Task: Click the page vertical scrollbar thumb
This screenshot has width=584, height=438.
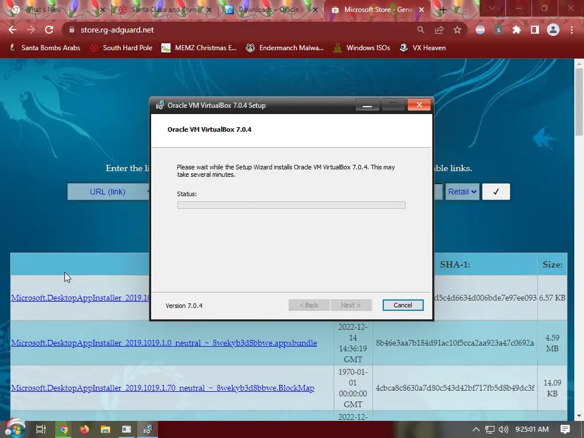Action: pos(579,103)
